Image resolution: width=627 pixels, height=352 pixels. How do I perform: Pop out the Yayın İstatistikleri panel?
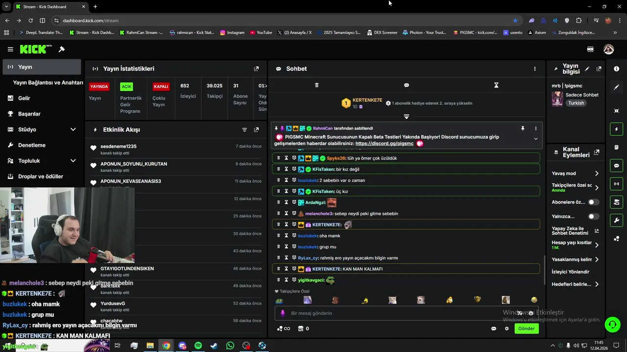pyautogui.click(x=256, y=69)
